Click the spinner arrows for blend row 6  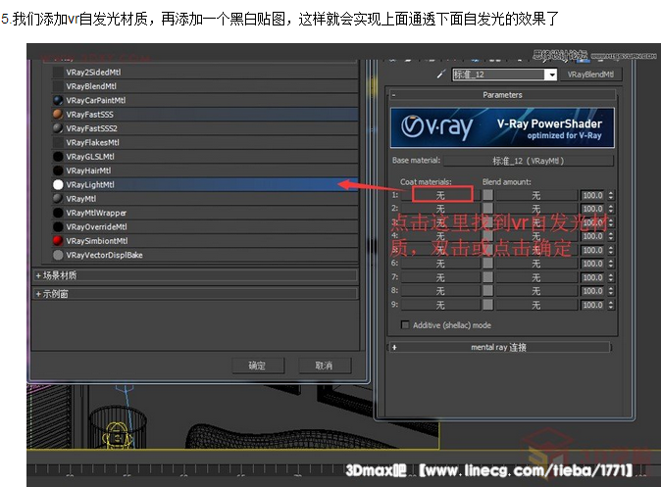[x=610, y=264]
